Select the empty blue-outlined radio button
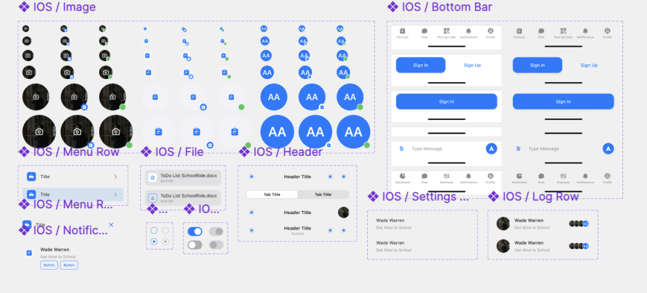Image resolution: width=647 pixels, height=293 pixels. [154, 230]
